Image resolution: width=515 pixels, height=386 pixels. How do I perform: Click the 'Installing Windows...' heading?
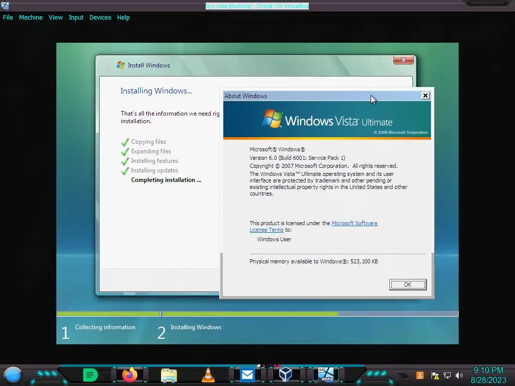click(156, 91)
